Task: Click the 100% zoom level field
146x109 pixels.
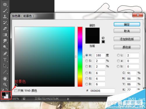Action: click(x=15, y=99)
